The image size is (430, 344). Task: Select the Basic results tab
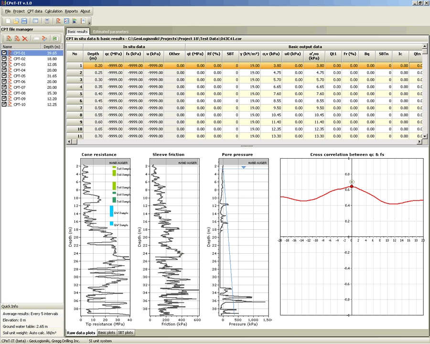[77, 31]
